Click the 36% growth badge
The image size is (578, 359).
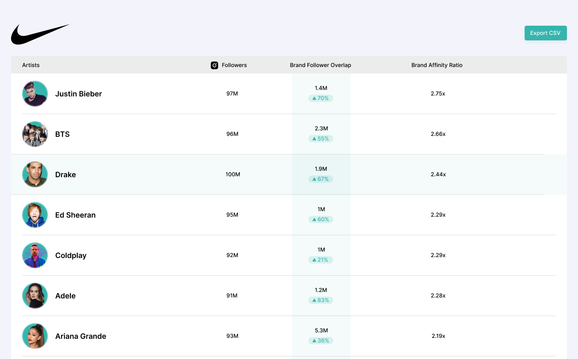click(321, 341)
